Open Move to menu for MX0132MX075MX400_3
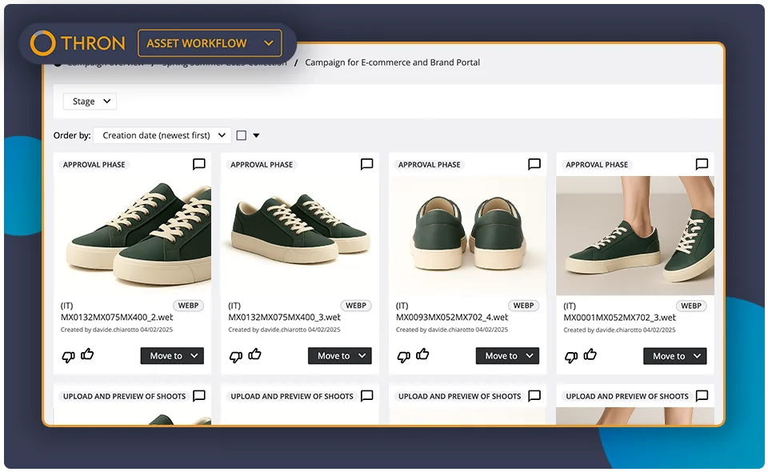 point(339,356)
